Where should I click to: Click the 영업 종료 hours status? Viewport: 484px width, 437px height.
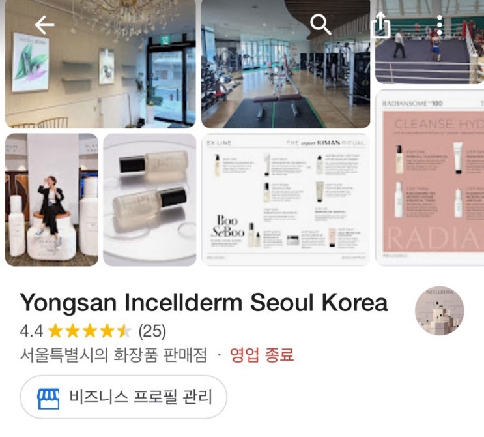(x=261, y=355)
